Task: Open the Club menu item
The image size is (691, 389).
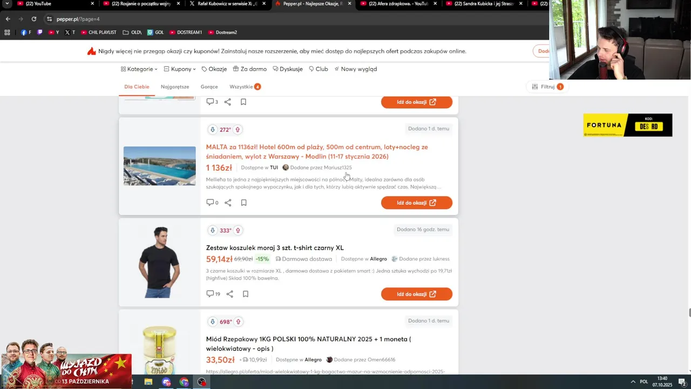Action: coord(319,69)
